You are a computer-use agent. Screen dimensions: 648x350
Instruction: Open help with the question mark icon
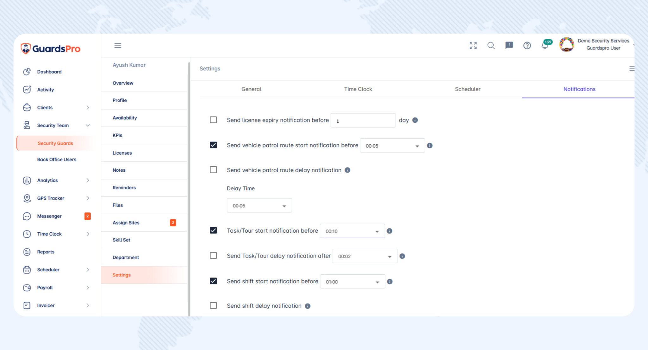pos(527,45)
